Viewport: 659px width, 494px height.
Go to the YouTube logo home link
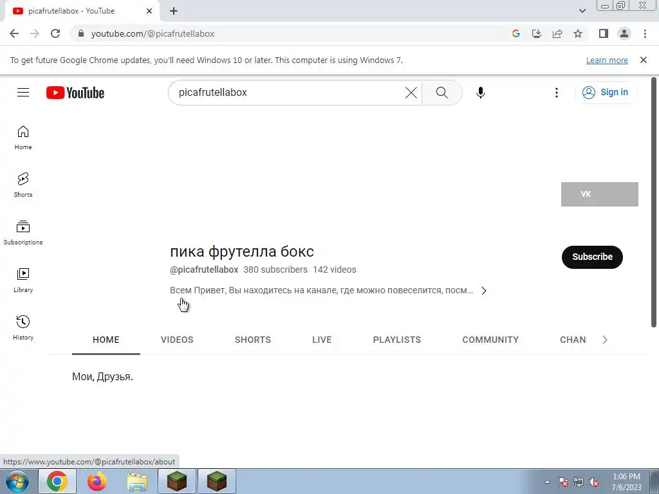75,93
